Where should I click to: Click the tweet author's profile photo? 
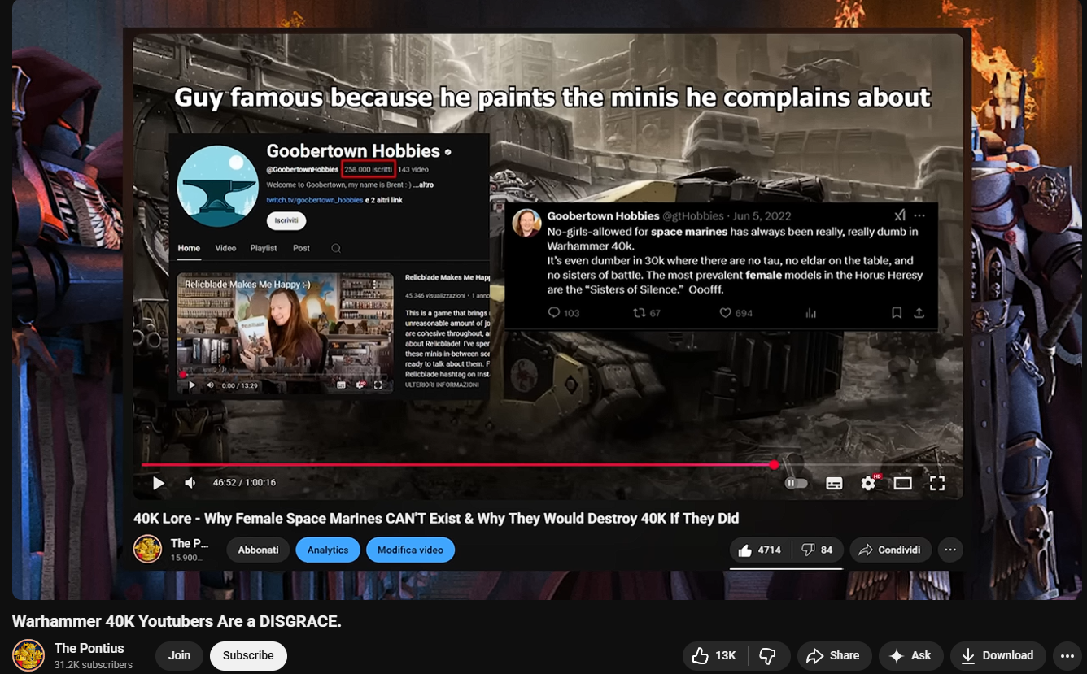(x=526, y=224)
